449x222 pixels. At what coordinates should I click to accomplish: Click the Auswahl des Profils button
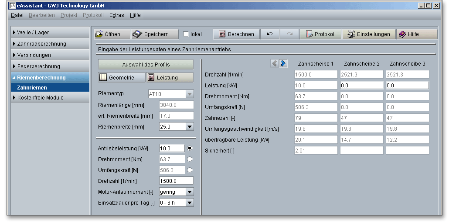pos(146,65)
